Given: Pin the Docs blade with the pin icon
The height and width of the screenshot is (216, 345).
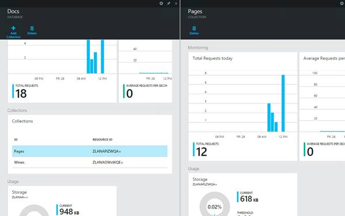Looking at the screenshot, I should pyautogui.click(x=169, y=3).
